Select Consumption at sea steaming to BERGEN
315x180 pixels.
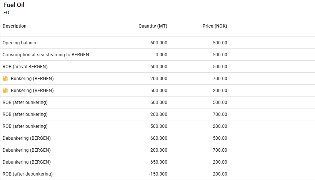click(x=46, y=55)
